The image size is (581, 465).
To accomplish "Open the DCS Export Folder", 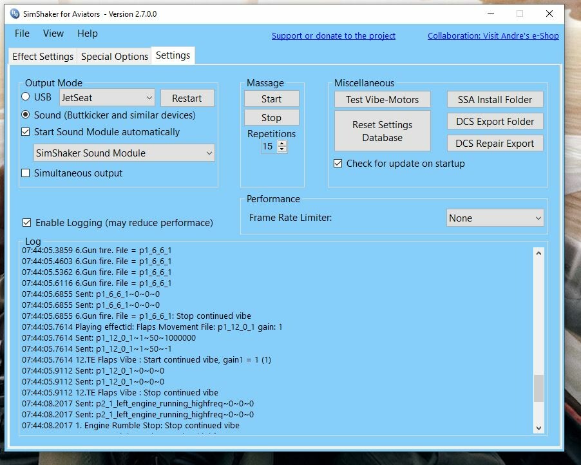I will tap(495, 121).
